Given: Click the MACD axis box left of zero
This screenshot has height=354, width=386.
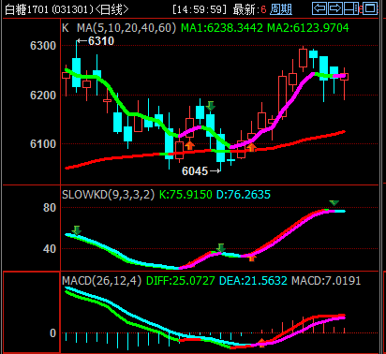Looking at the screenshot, I should (x=32, y=313).
